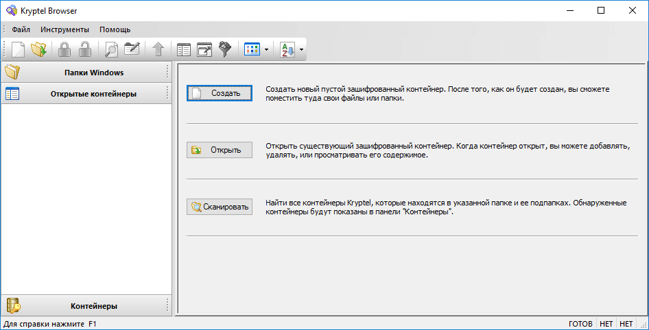
Task: Click the Сканировать button
Action: pyautogui.click(x=220, y=207)
